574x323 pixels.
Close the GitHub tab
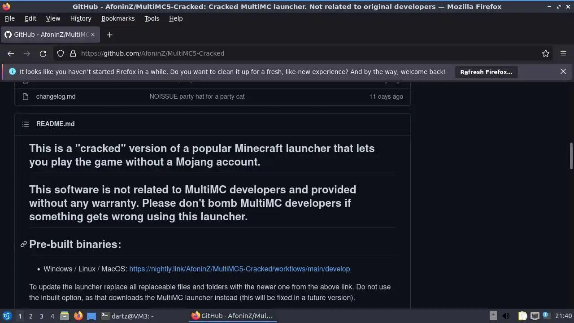pos(93,35)
